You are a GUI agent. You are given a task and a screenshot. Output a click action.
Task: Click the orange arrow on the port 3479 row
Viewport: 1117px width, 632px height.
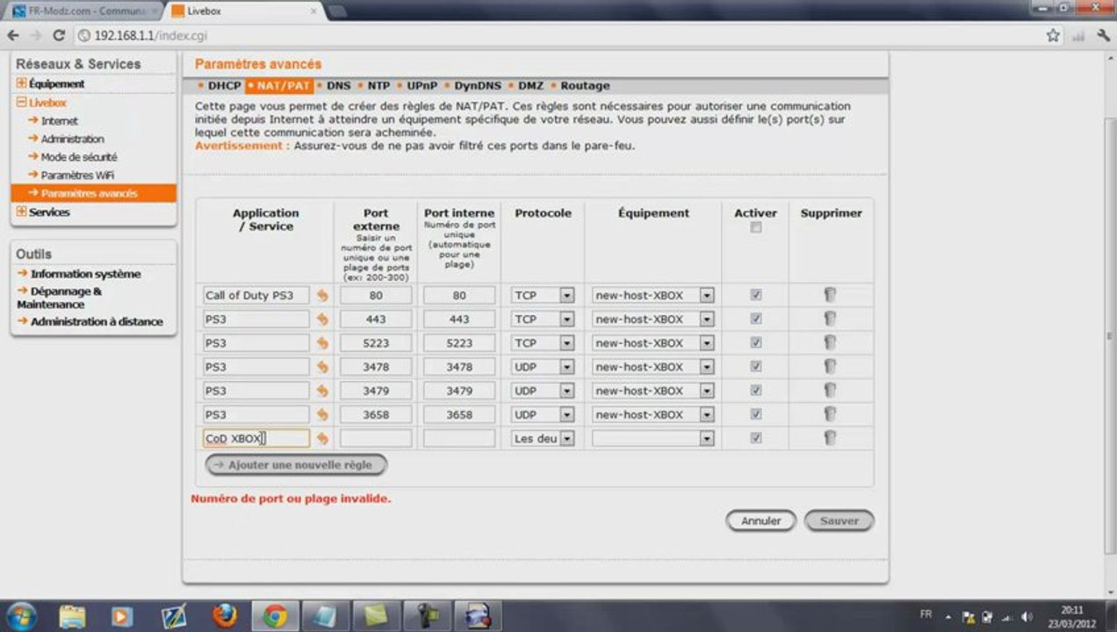[322, 391]
